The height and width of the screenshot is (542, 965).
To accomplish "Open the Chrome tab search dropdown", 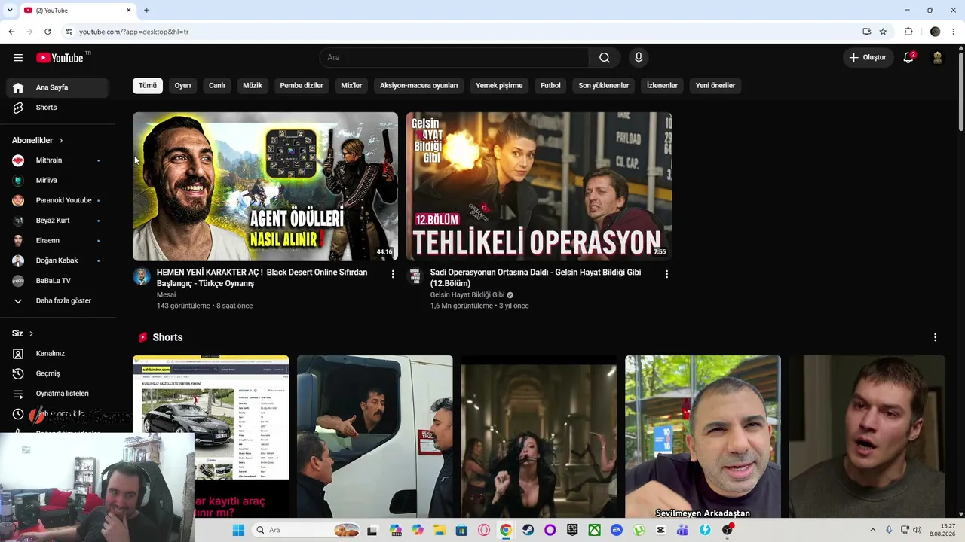I will [10, 10].
